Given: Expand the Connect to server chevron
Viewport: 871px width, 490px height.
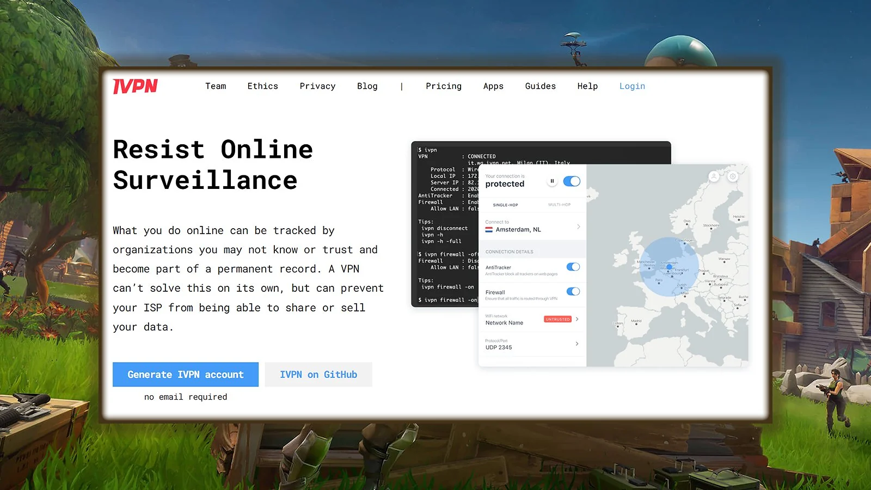Looking at the screenshot, I should pos(578,226).
